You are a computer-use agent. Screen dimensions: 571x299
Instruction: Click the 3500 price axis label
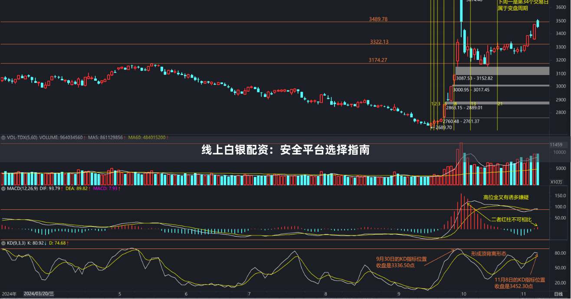tap(560, 21)
